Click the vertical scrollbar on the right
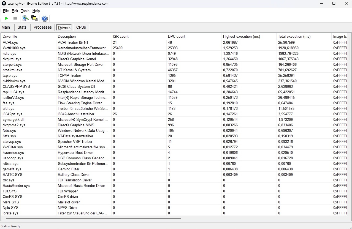Viewport: 352px width, 229px height. click(349, 49)
